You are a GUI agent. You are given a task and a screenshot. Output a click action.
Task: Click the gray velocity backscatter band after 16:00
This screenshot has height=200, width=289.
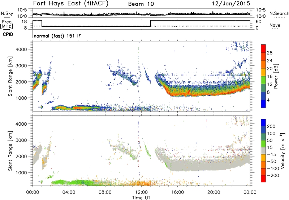click(214, 165)
